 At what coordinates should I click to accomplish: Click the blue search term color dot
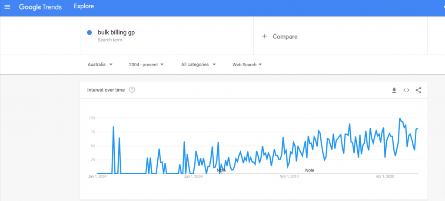pyautogui.click(x=90, y=32)
